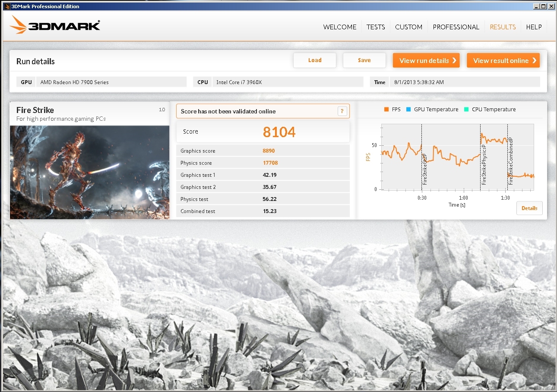
Task: Go to the CUSTOM tab
Action: point(408,27)
